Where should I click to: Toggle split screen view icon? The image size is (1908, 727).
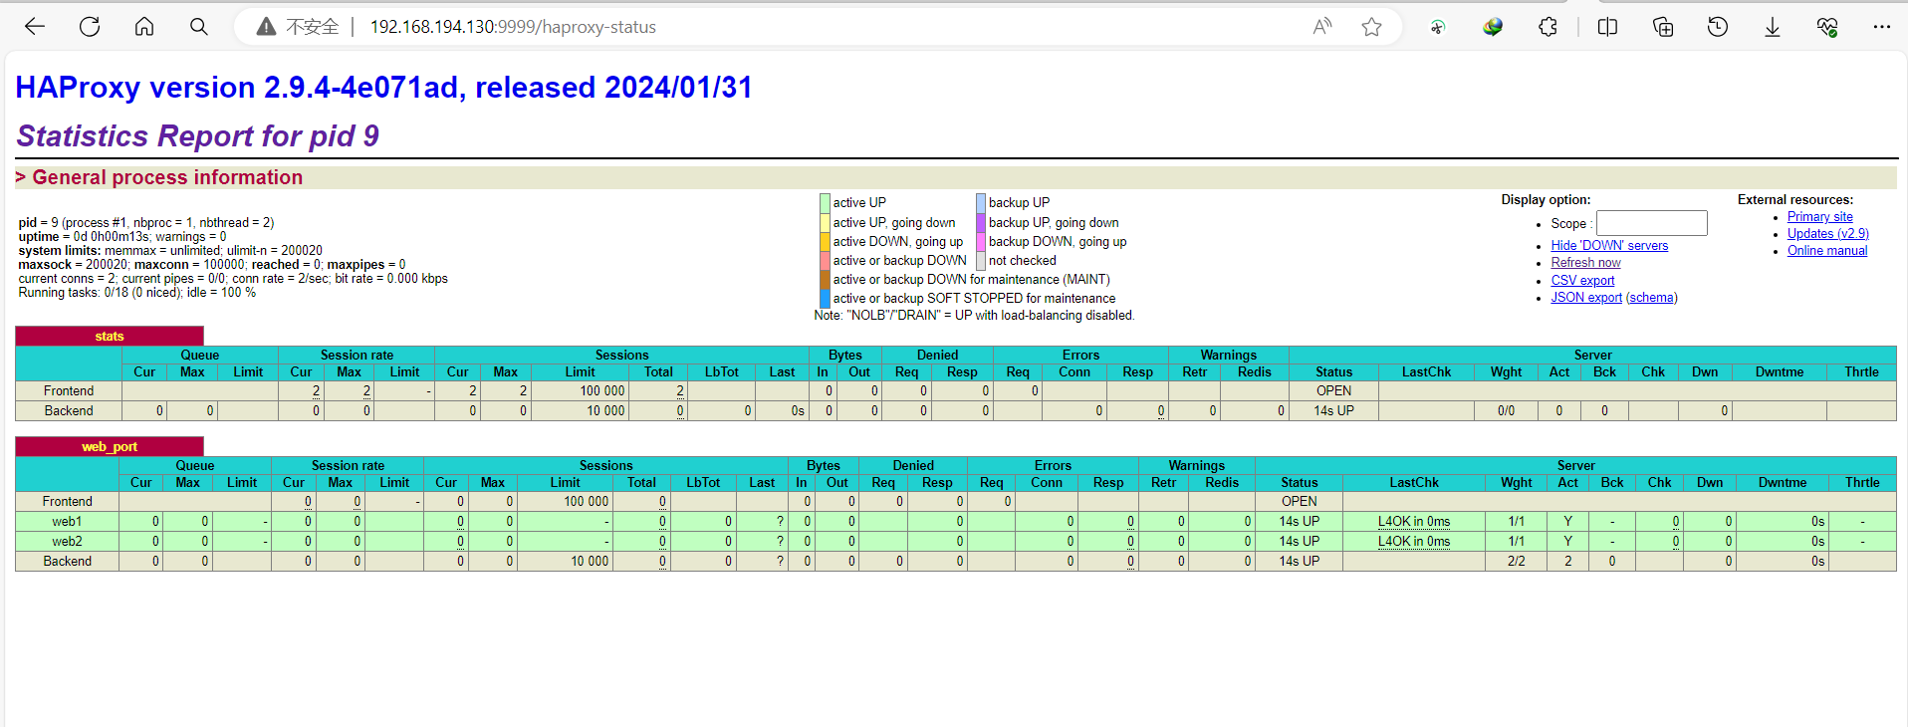pos(1607,27)
